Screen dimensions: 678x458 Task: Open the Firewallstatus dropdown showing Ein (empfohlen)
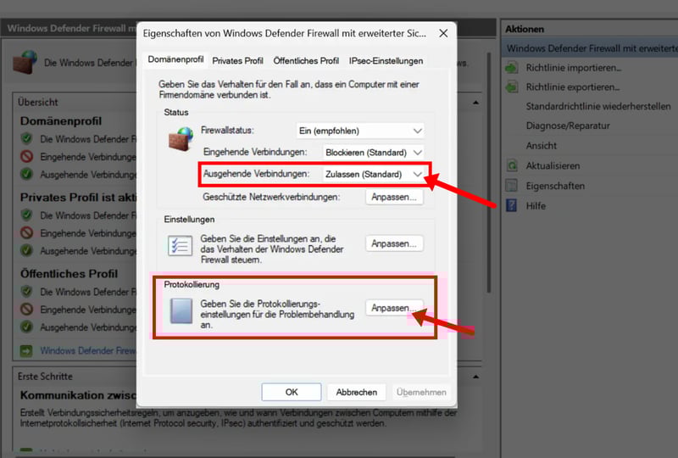360,131
